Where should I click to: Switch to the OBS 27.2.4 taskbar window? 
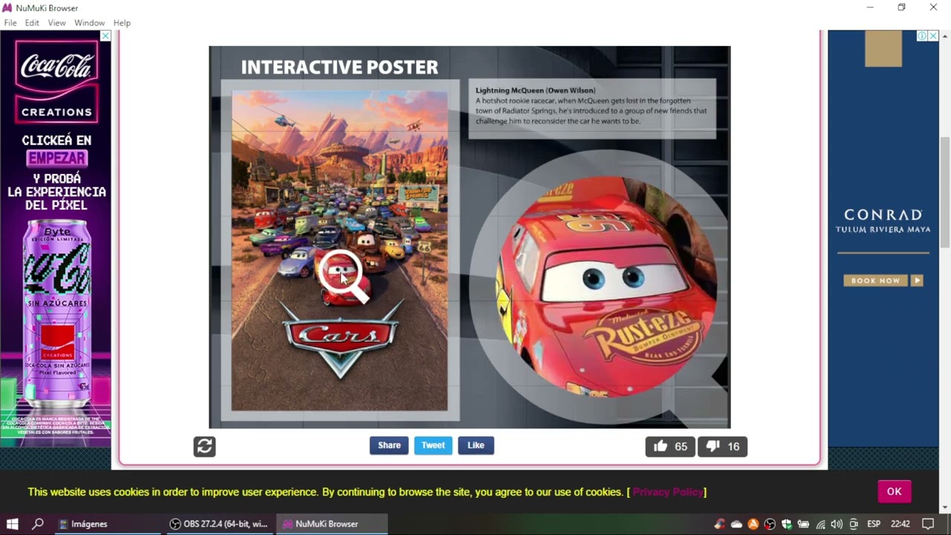point(220,524)
